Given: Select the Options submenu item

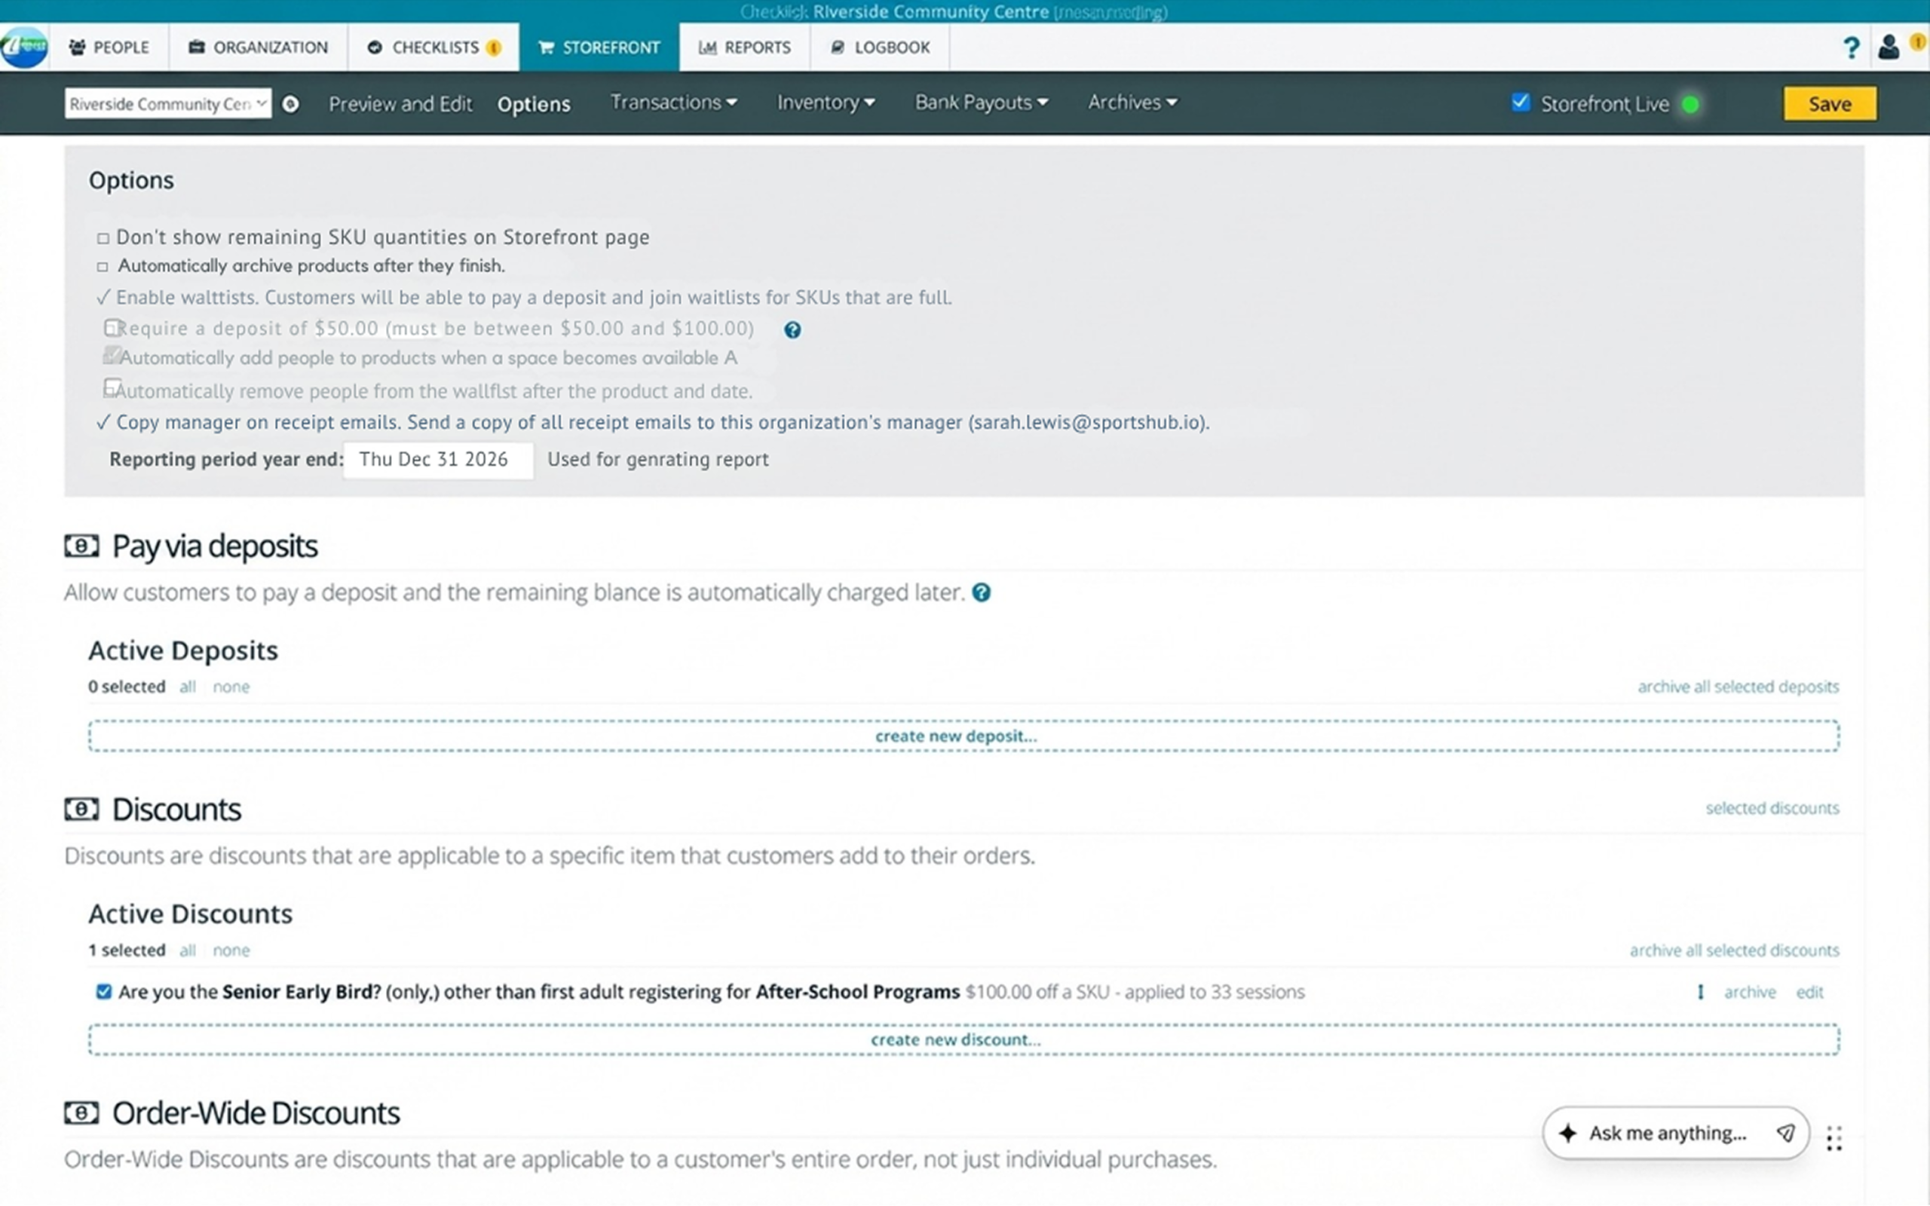Looking at the screenshot, I should pos(534,105).
